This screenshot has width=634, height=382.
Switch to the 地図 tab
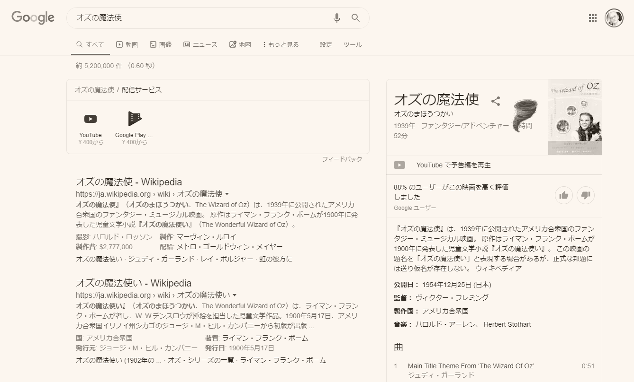point(240,44)
